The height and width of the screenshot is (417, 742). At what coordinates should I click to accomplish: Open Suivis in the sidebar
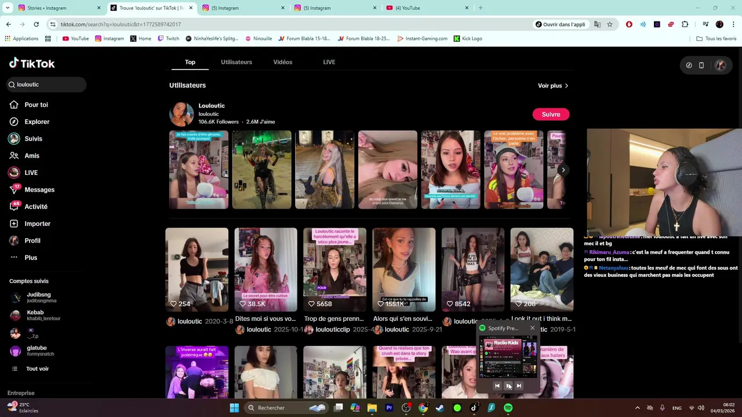coord(33,139)
